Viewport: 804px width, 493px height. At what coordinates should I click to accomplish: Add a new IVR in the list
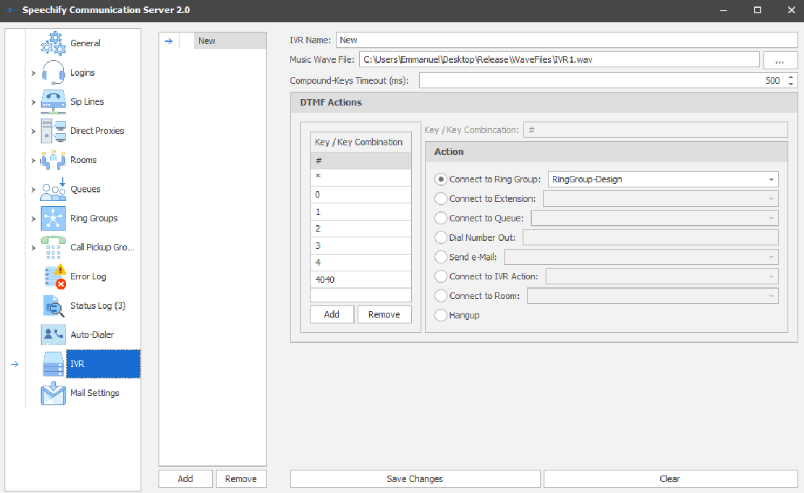(185, 478)
